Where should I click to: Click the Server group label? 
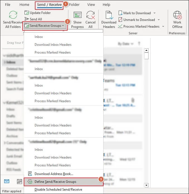(x=133, y=33)
